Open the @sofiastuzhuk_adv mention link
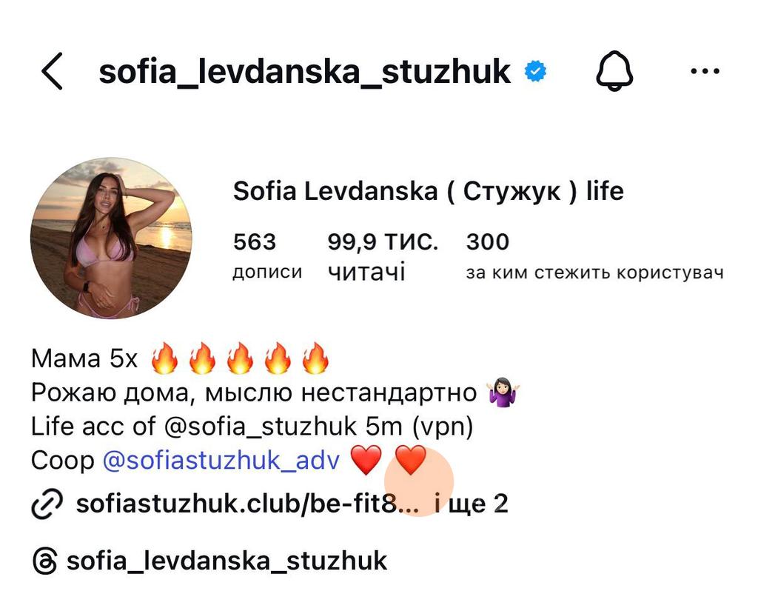Viewport: 758px width, 591px height. pos(221,460)
